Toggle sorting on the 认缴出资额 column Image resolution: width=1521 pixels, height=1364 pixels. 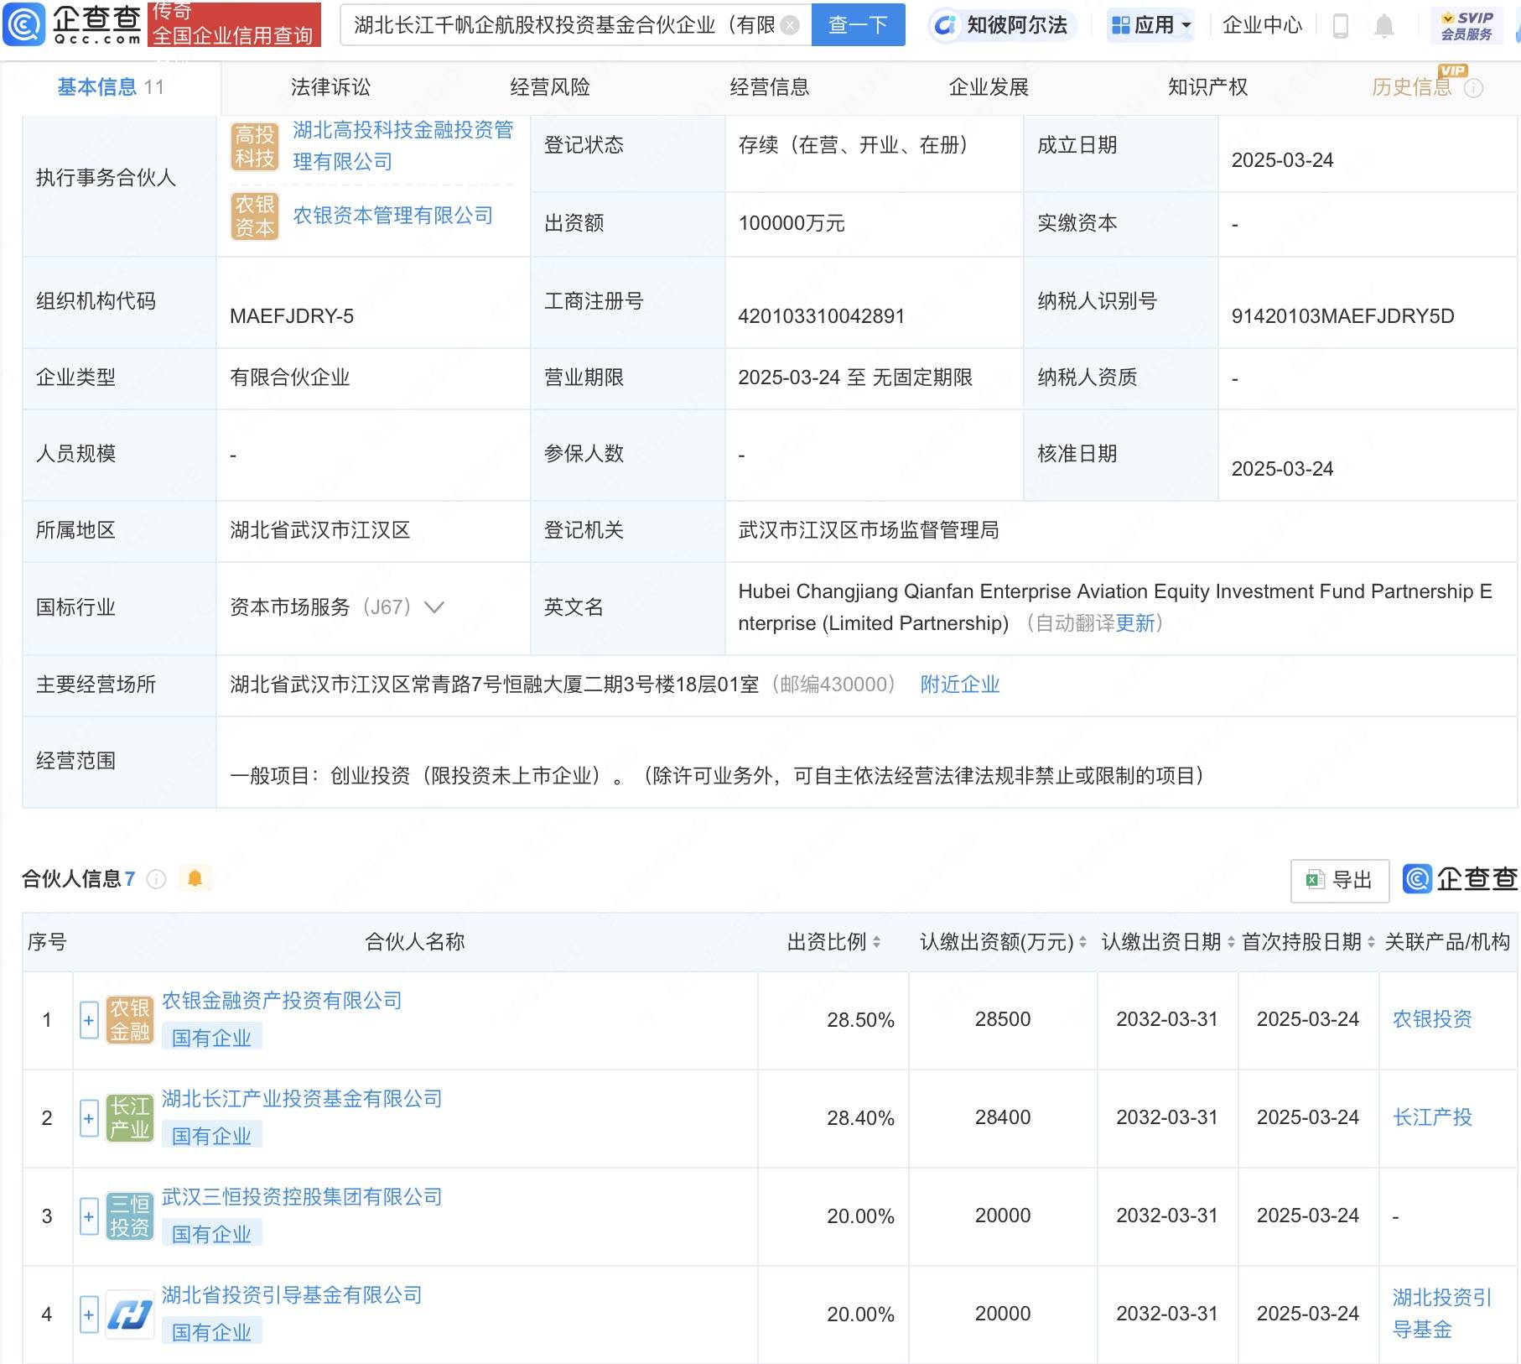[1082, 941]
